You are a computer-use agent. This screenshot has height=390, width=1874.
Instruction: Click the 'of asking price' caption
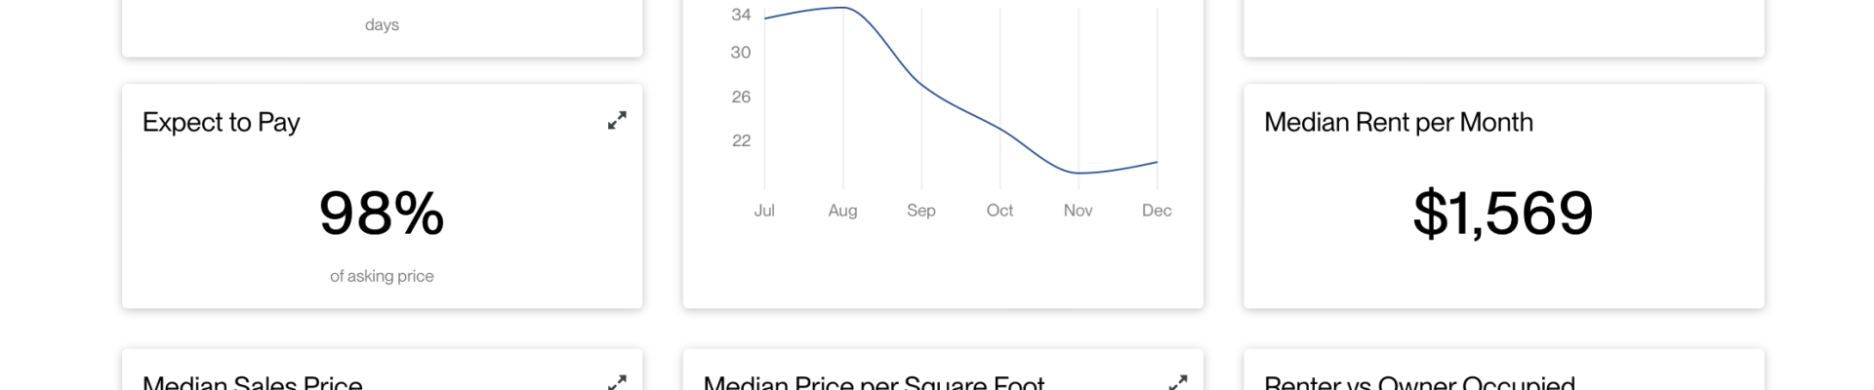(382, 276)
